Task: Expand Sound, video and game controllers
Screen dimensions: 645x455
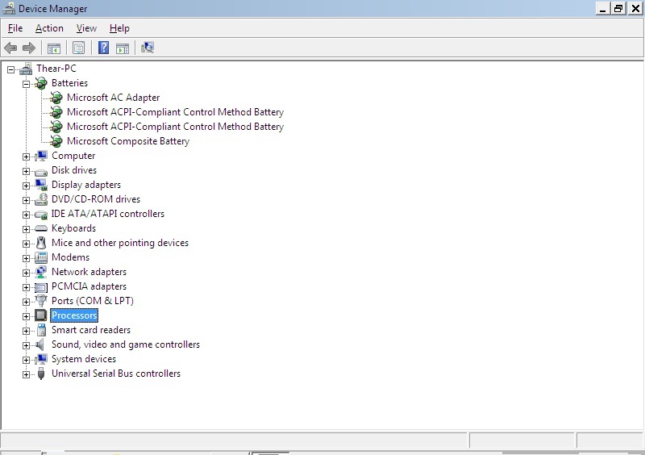Action: [x=26, y=345]
